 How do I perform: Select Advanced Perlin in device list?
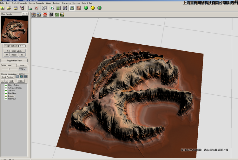15,88
